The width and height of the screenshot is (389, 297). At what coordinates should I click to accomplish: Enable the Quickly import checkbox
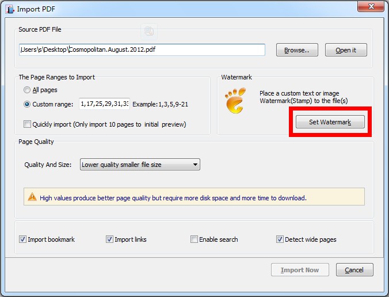click(x=27, y=124)
